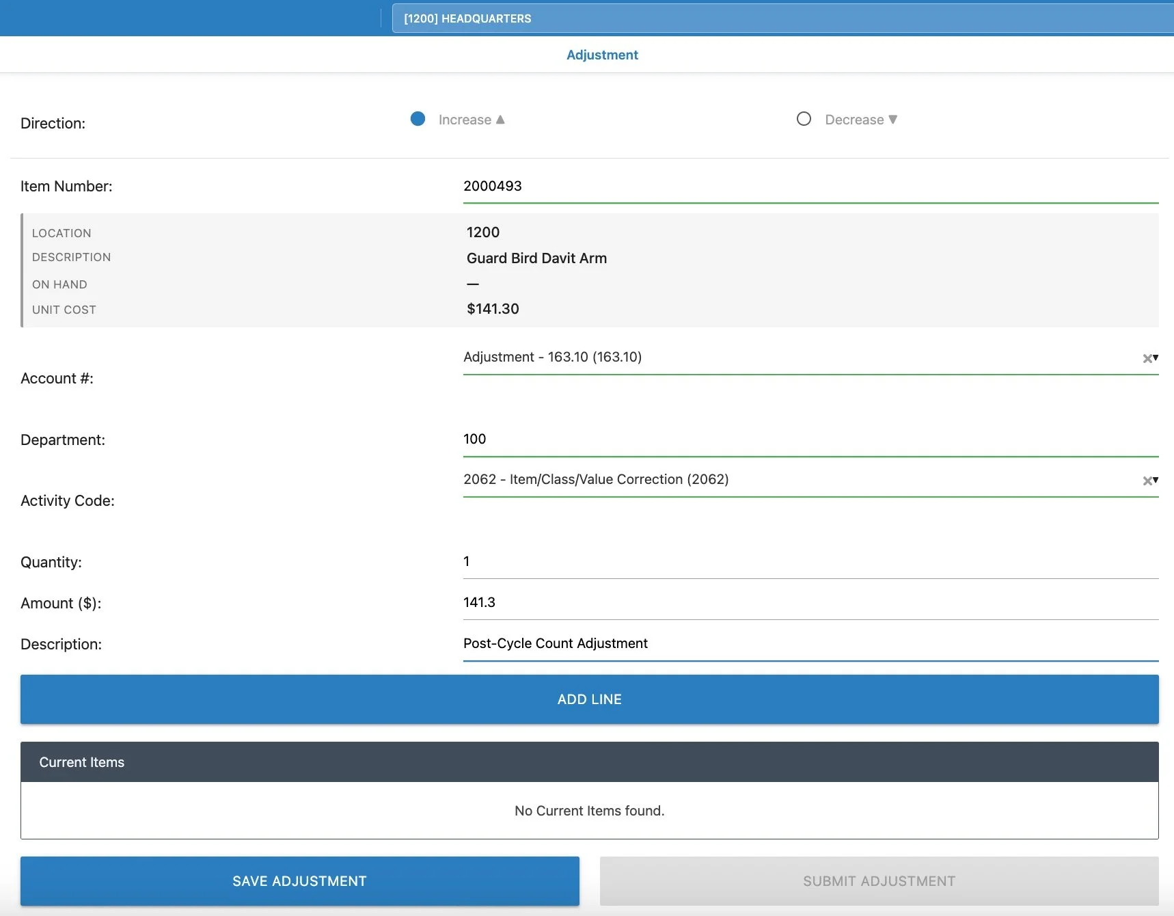This screenshot has width=1174, height=916.
Task: Click the Description field with Post-Cycle Count Adjustment
Action: point(810,644)
